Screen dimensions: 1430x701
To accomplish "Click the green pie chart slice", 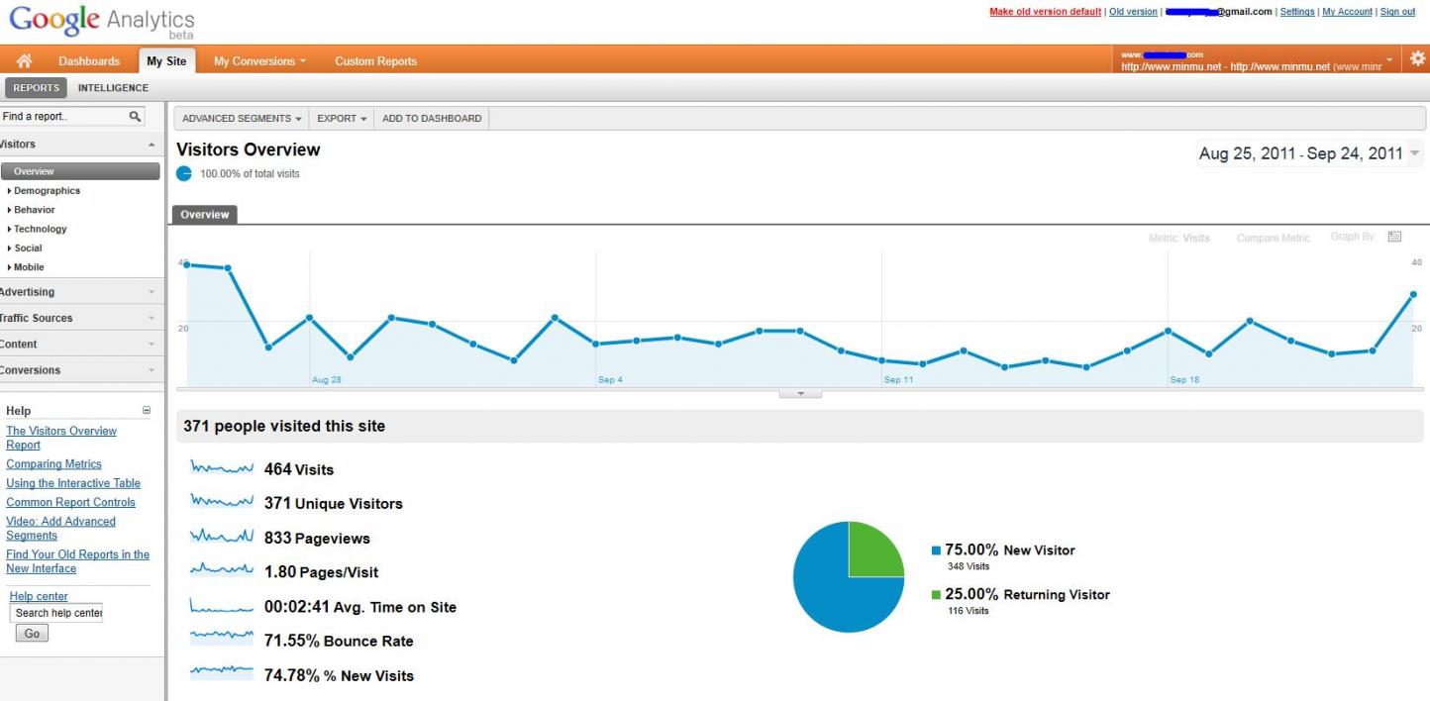I will pyautogui.click(x=874, y=551).
